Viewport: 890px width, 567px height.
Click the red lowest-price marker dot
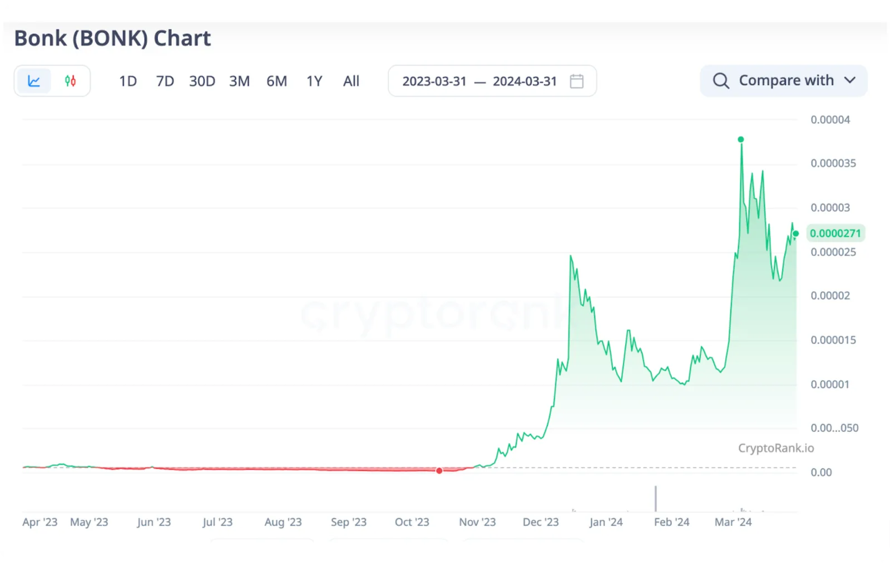tap(439, 471)
